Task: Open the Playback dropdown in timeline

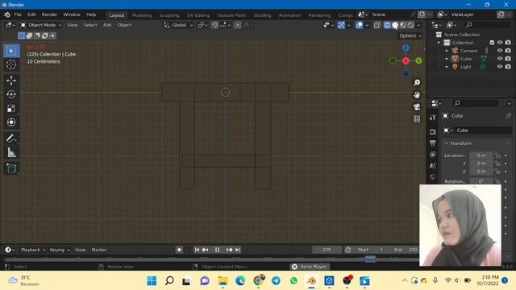Action: point(33,250)
